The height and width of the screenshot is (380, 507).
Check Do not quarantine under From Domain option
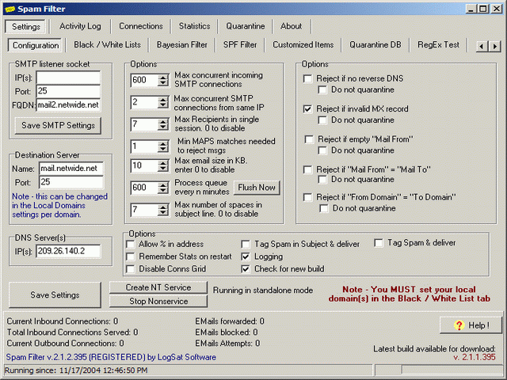click(x=324, y=208)
